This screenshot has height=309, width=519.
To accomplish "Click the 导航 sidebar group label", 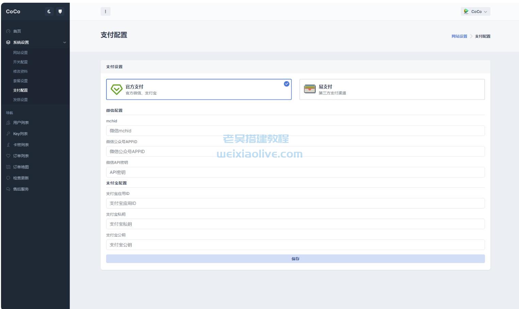I will click(10, 113).
